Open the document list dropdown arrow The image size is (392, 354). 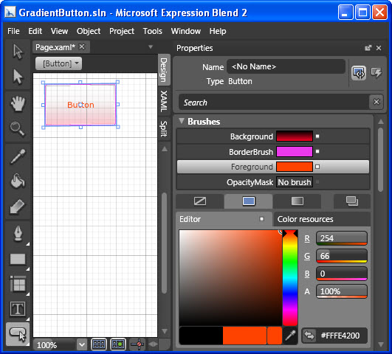click(151, 46)
